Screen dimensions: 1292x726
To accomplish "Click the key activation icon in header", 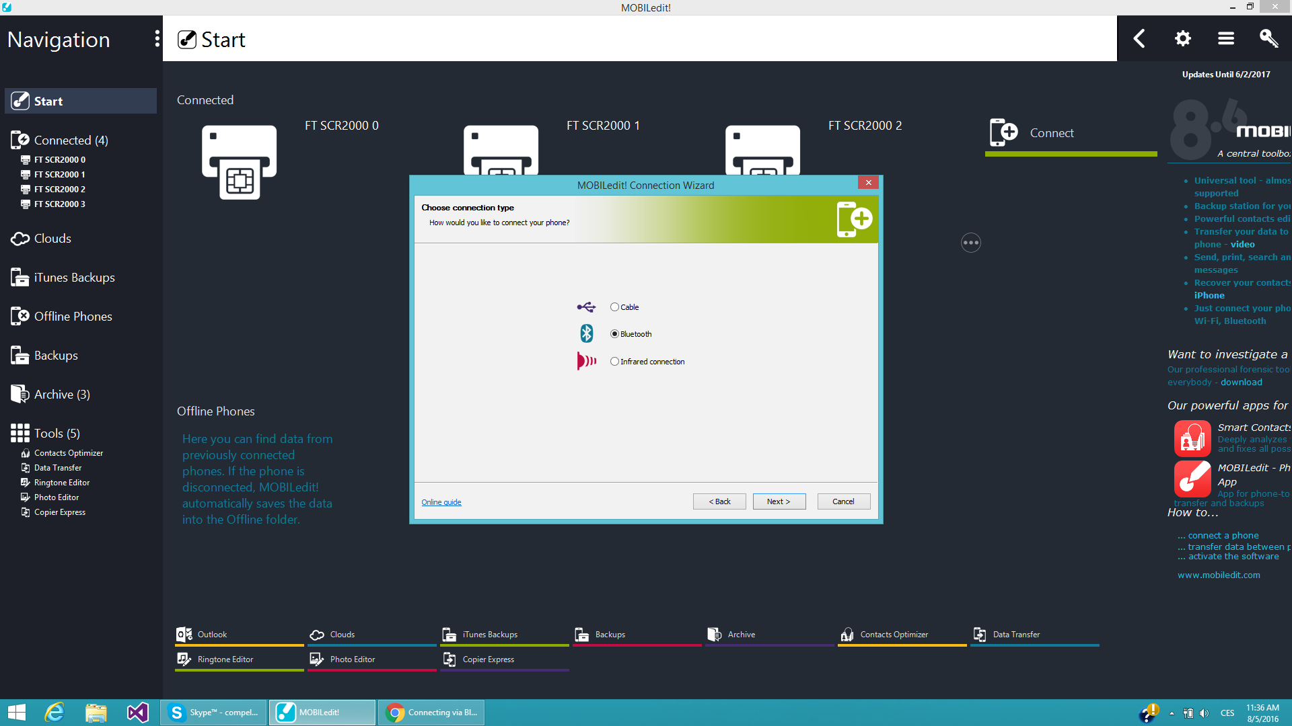I will tap(1268, 38).
